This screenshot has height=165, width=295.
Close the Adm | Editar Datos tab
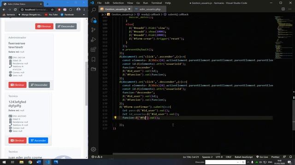pyautogui.click(x=41, y=4)
